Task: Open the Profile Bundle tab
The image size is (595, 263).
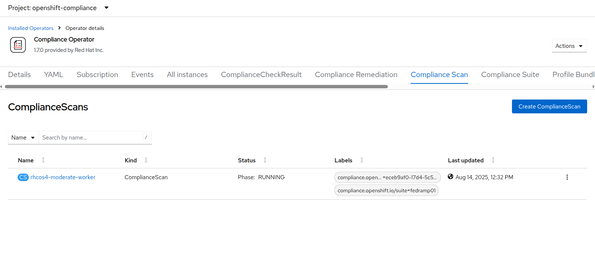Action: click(573, 74)
